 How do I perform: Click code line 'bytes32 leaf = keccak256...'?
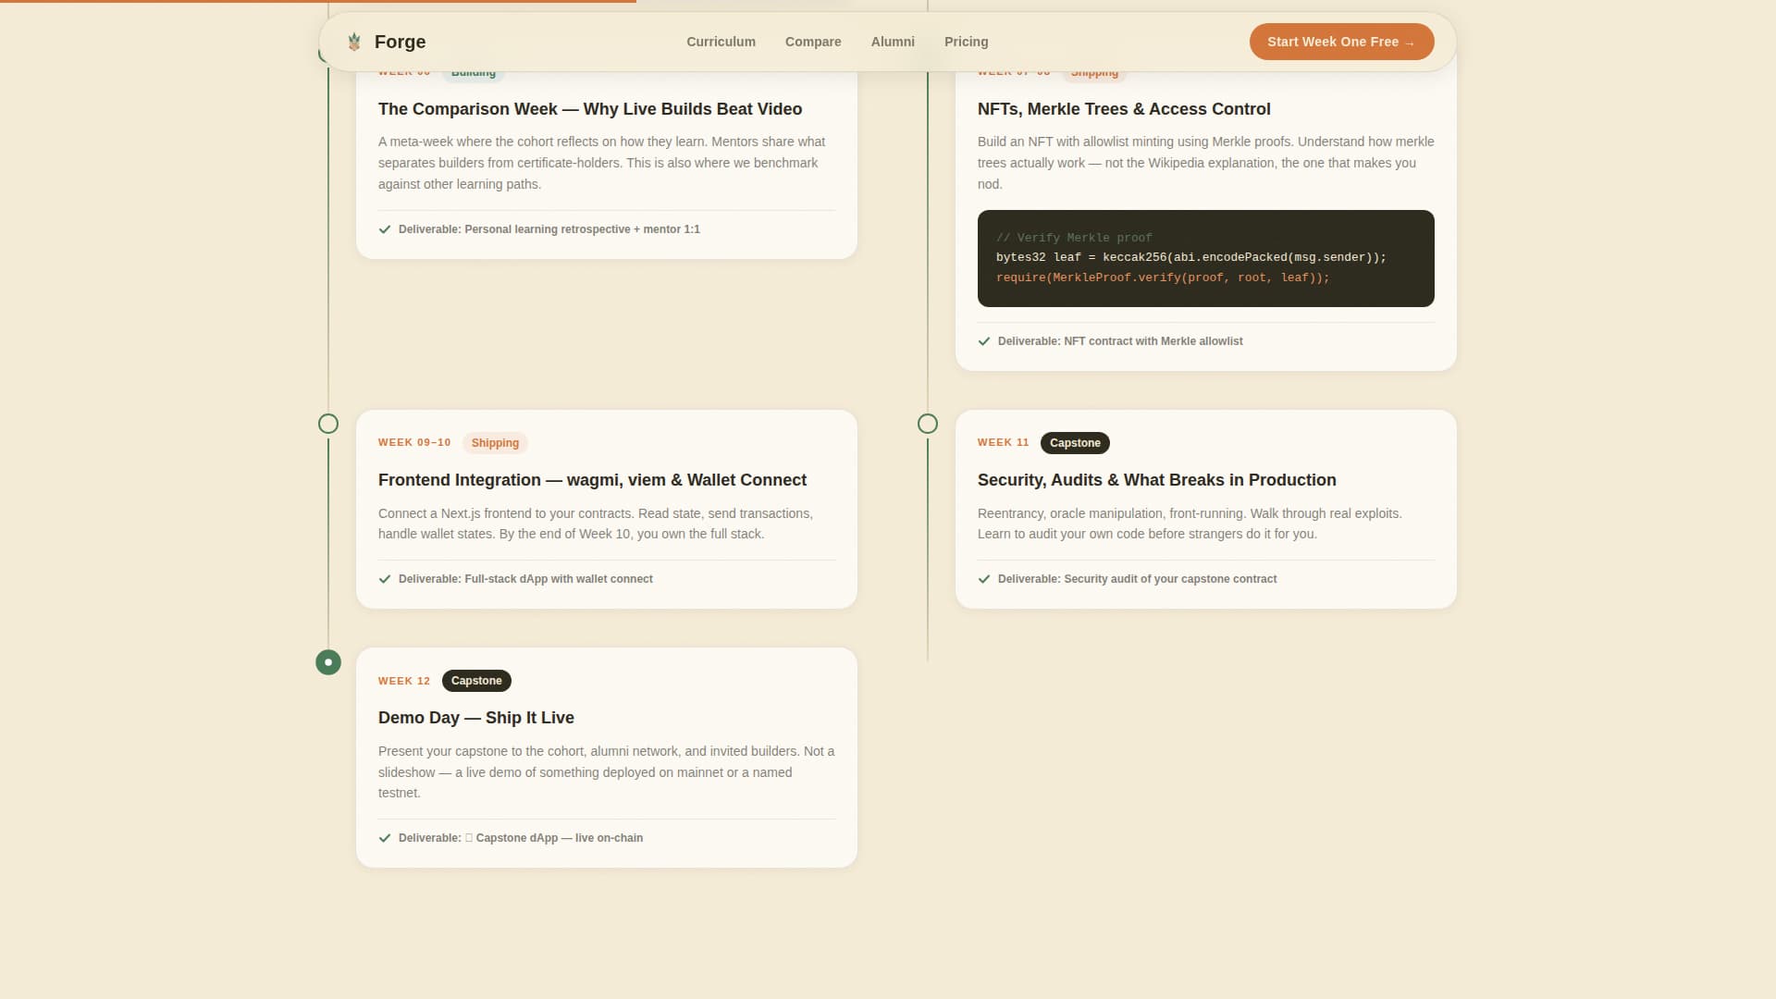click(x=1191, y=257)
